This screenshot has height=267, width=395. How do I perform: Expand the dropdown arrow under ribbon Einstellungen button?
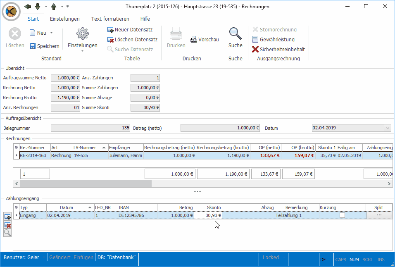(82, 51)
